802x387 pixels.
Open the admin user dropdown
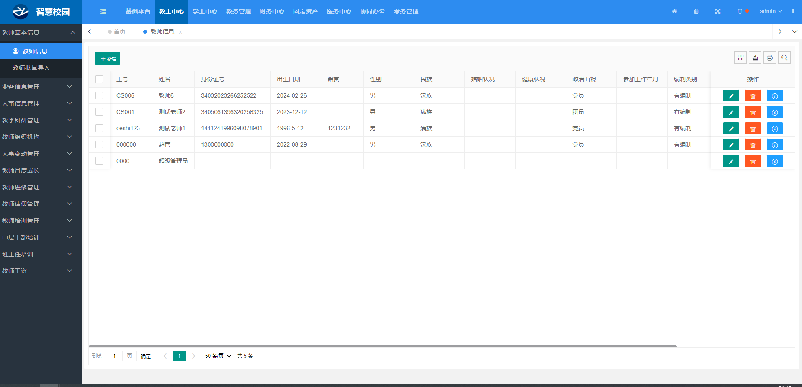click(x=771, y=11)
